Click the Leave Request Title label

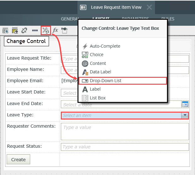point(29,58)
